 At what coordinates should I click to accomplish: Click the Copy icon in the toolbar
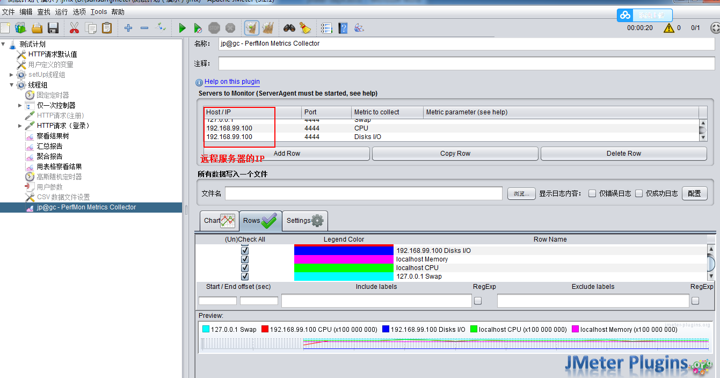tap(91, 28)
